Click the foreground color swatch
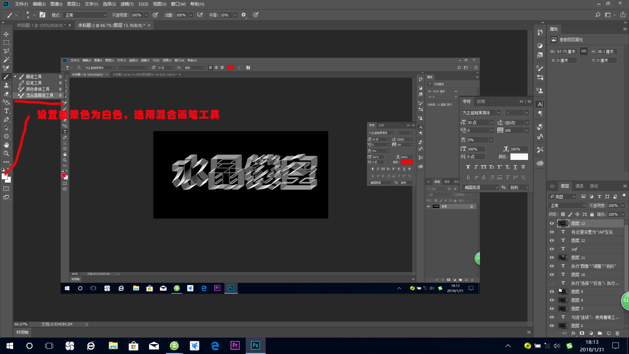The width and height of the screenshot is (629, 354). 4,177
